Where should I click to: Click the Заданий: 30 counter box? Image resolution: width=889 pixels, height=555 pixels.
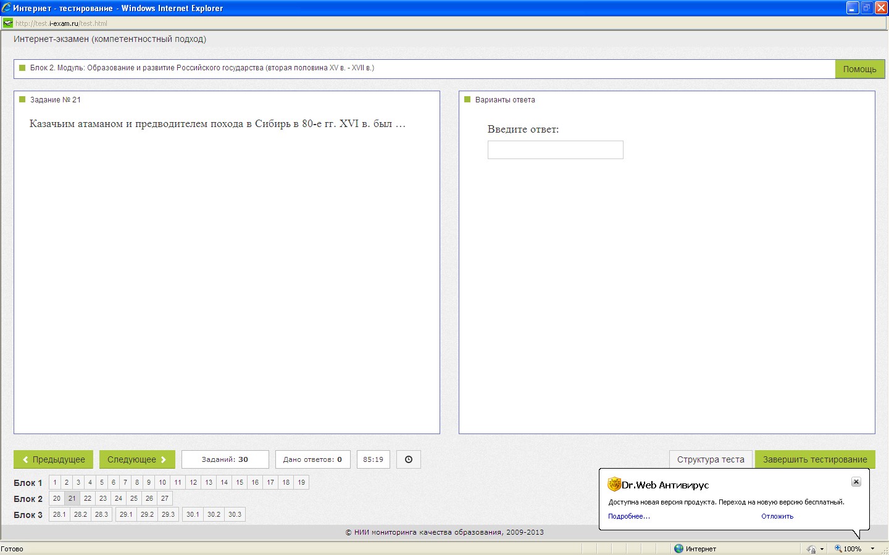point(225,459)
